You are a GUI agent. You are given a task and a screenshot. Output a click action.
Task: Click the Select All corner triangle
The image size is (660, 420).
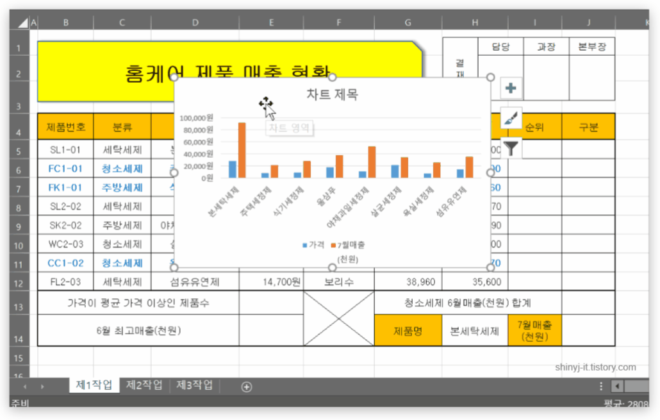tap(23, 22)
